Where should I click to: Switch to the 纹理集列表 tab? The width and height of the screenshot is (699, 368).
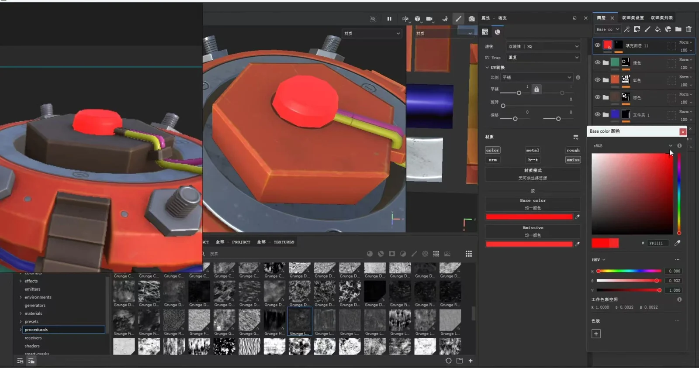pyautogui.click(x=661, y=18)
